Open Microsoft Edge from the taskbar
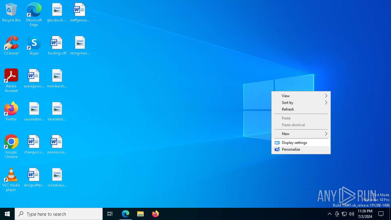This screenshot has width=391, height=220. 126,214
